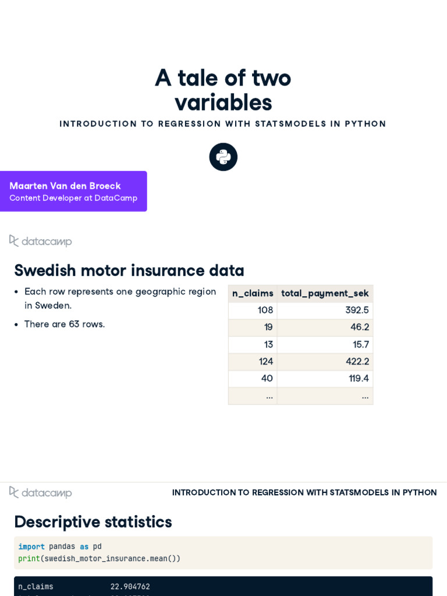Click the DataCamp logo above Swedish motor insurance heading
The height and width of the screenshot is (596, 447).
point(41,241)
